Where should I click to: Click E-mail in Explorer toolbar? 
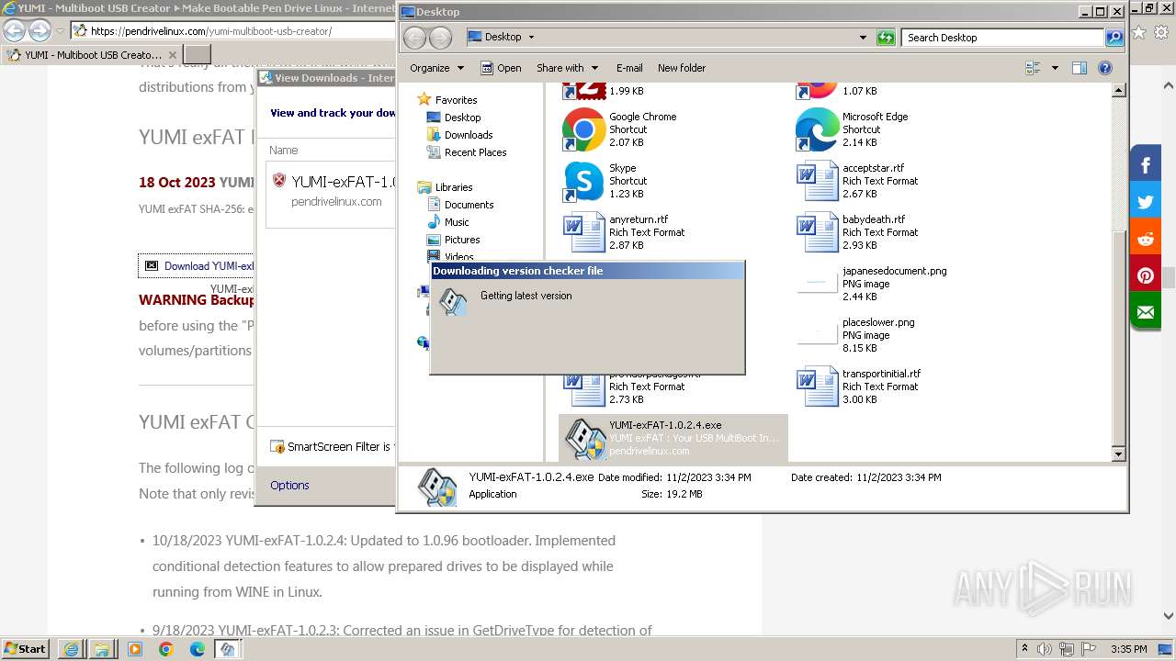coord(629,68)
